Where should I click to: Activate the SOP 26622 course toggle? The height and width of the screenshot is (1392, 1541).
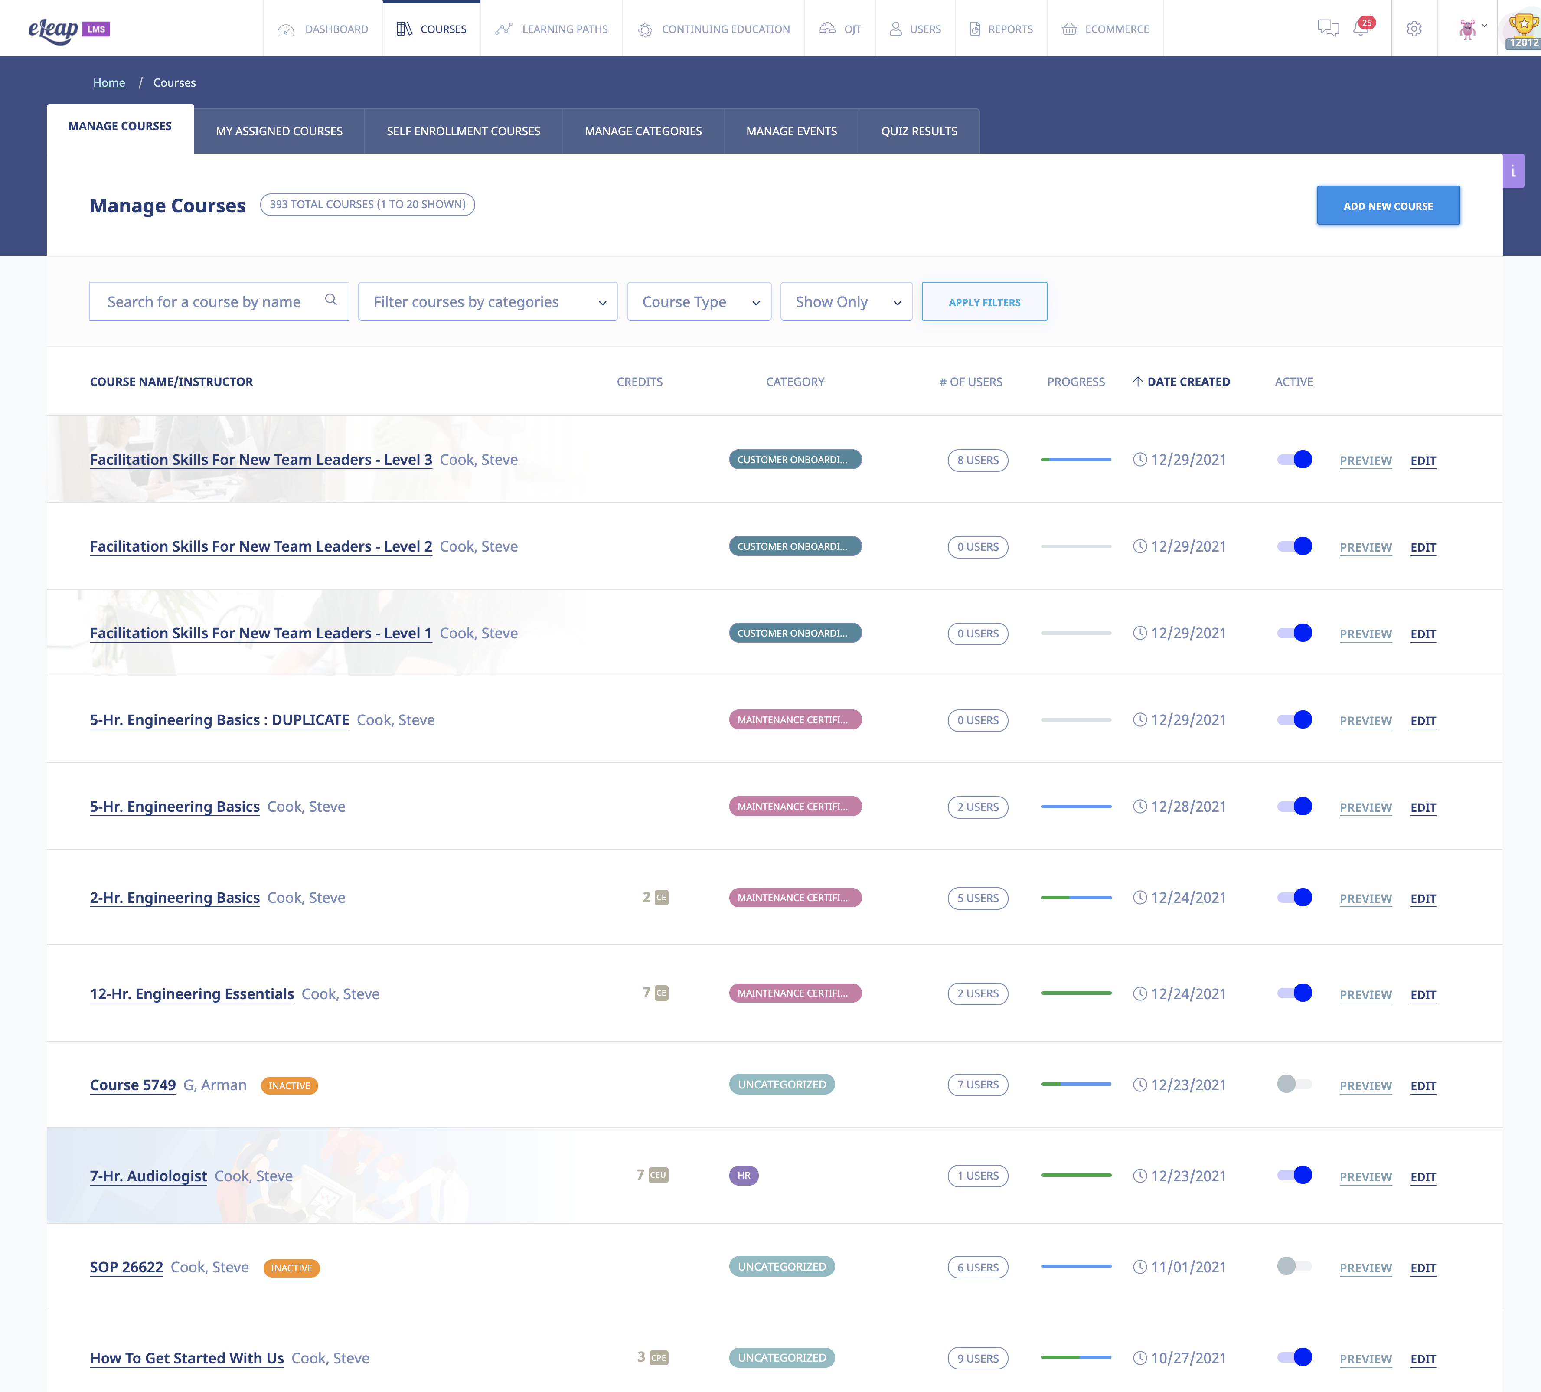pyautogui.click(x=1293, y=1267)
